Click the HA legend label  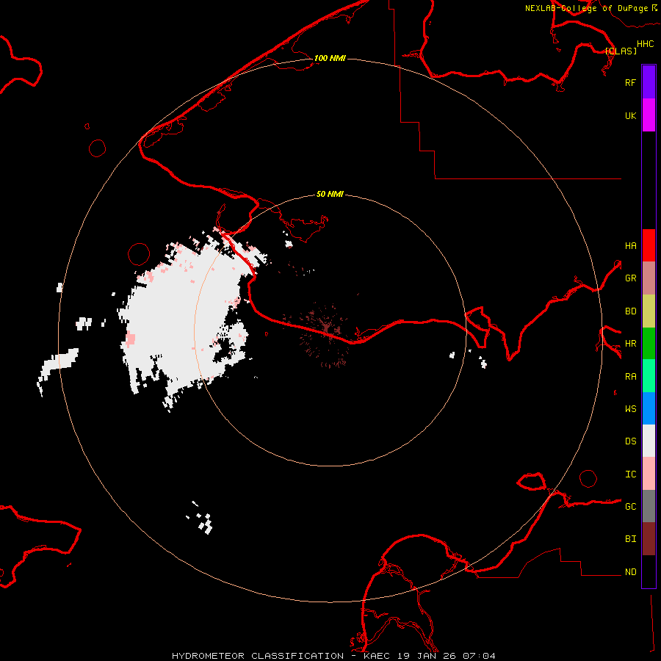[630, 245]
